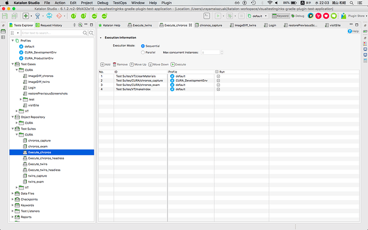Click the blue cloud TestOps icon
Screen dimensions: 368x230
(49, 16)
